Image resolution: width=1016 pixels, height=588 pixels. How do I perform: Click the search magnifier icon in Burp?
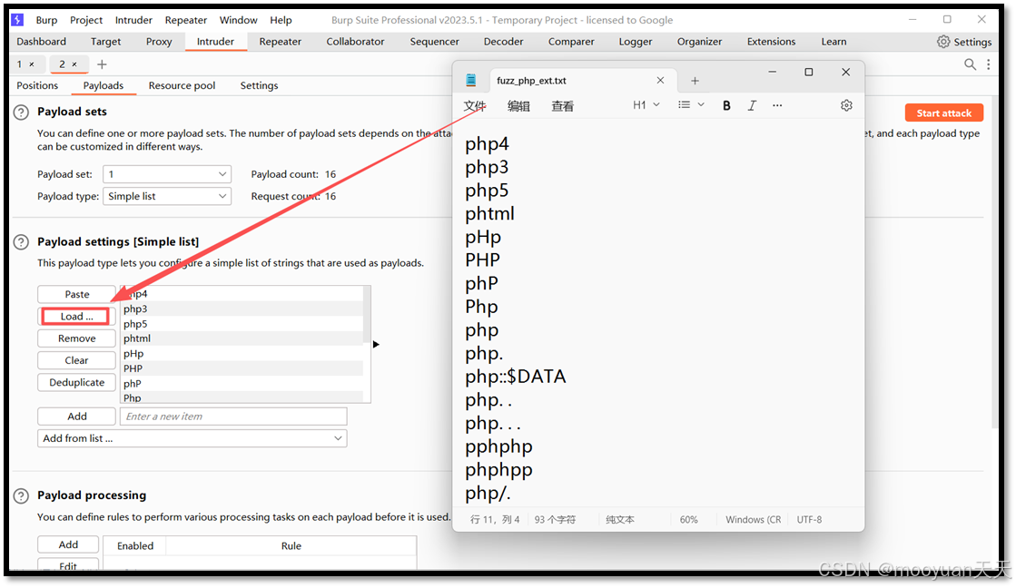point(970,64)
